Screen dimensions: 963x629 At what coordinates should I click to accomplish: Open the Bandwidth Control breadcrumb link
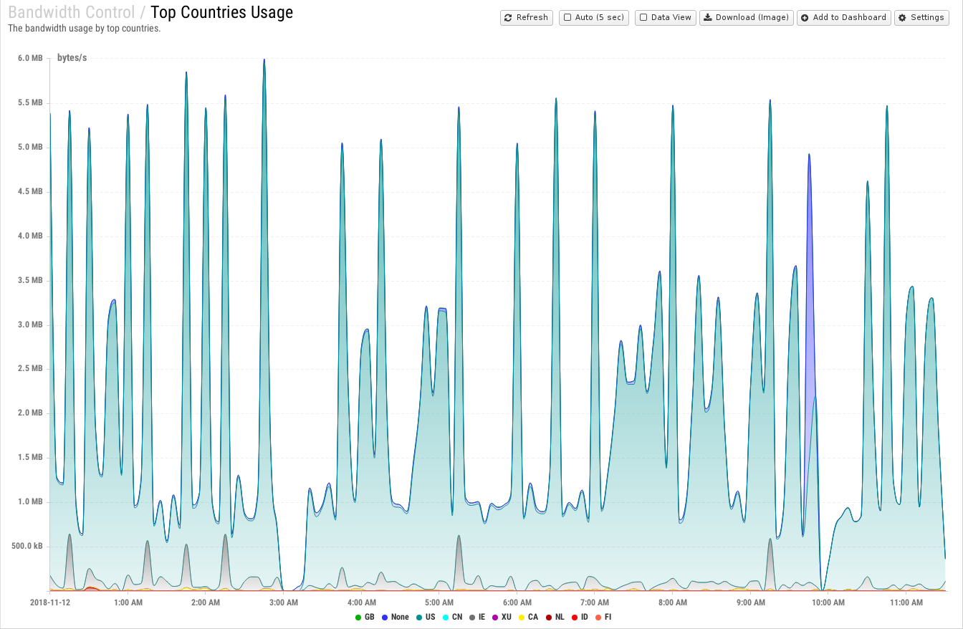point(71,13)
